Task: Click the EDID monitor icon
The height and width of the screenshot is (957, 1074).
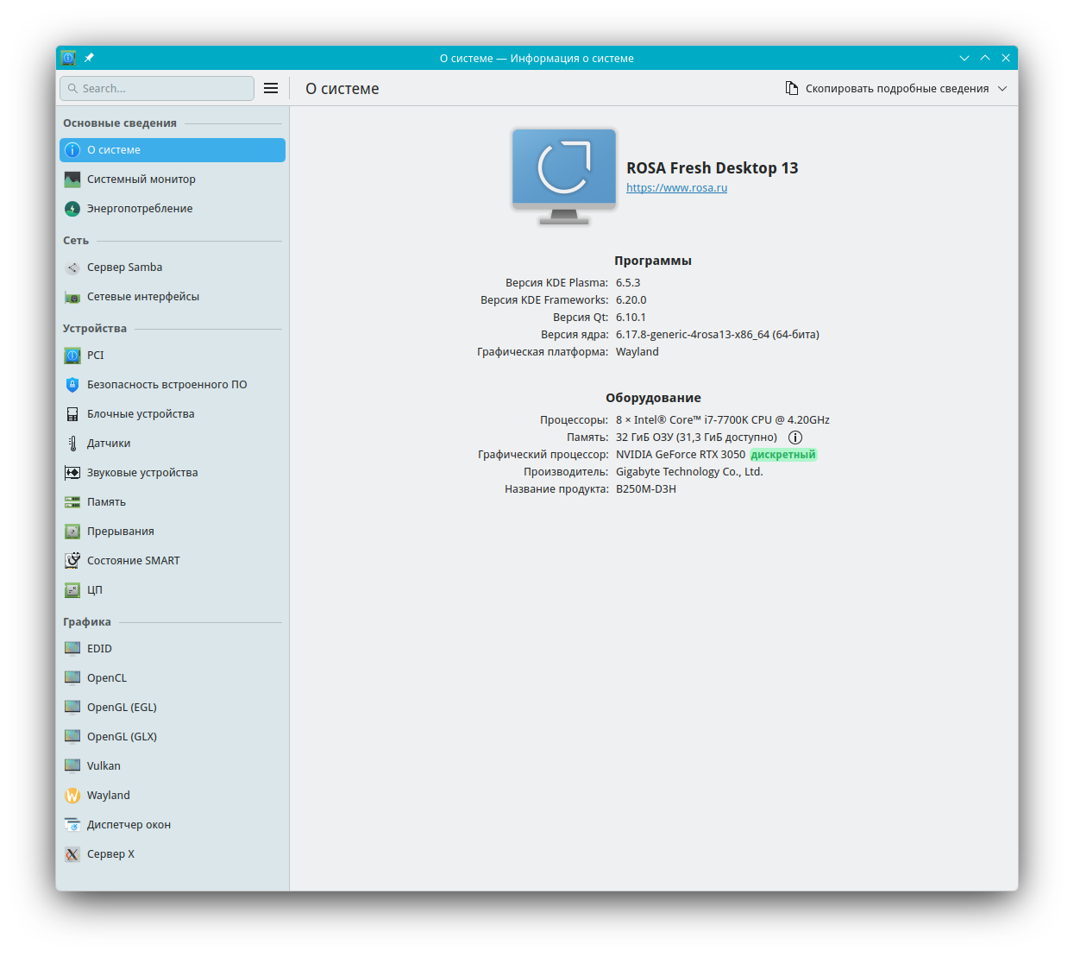Action: pyautogui.click(x=72, y=649)
